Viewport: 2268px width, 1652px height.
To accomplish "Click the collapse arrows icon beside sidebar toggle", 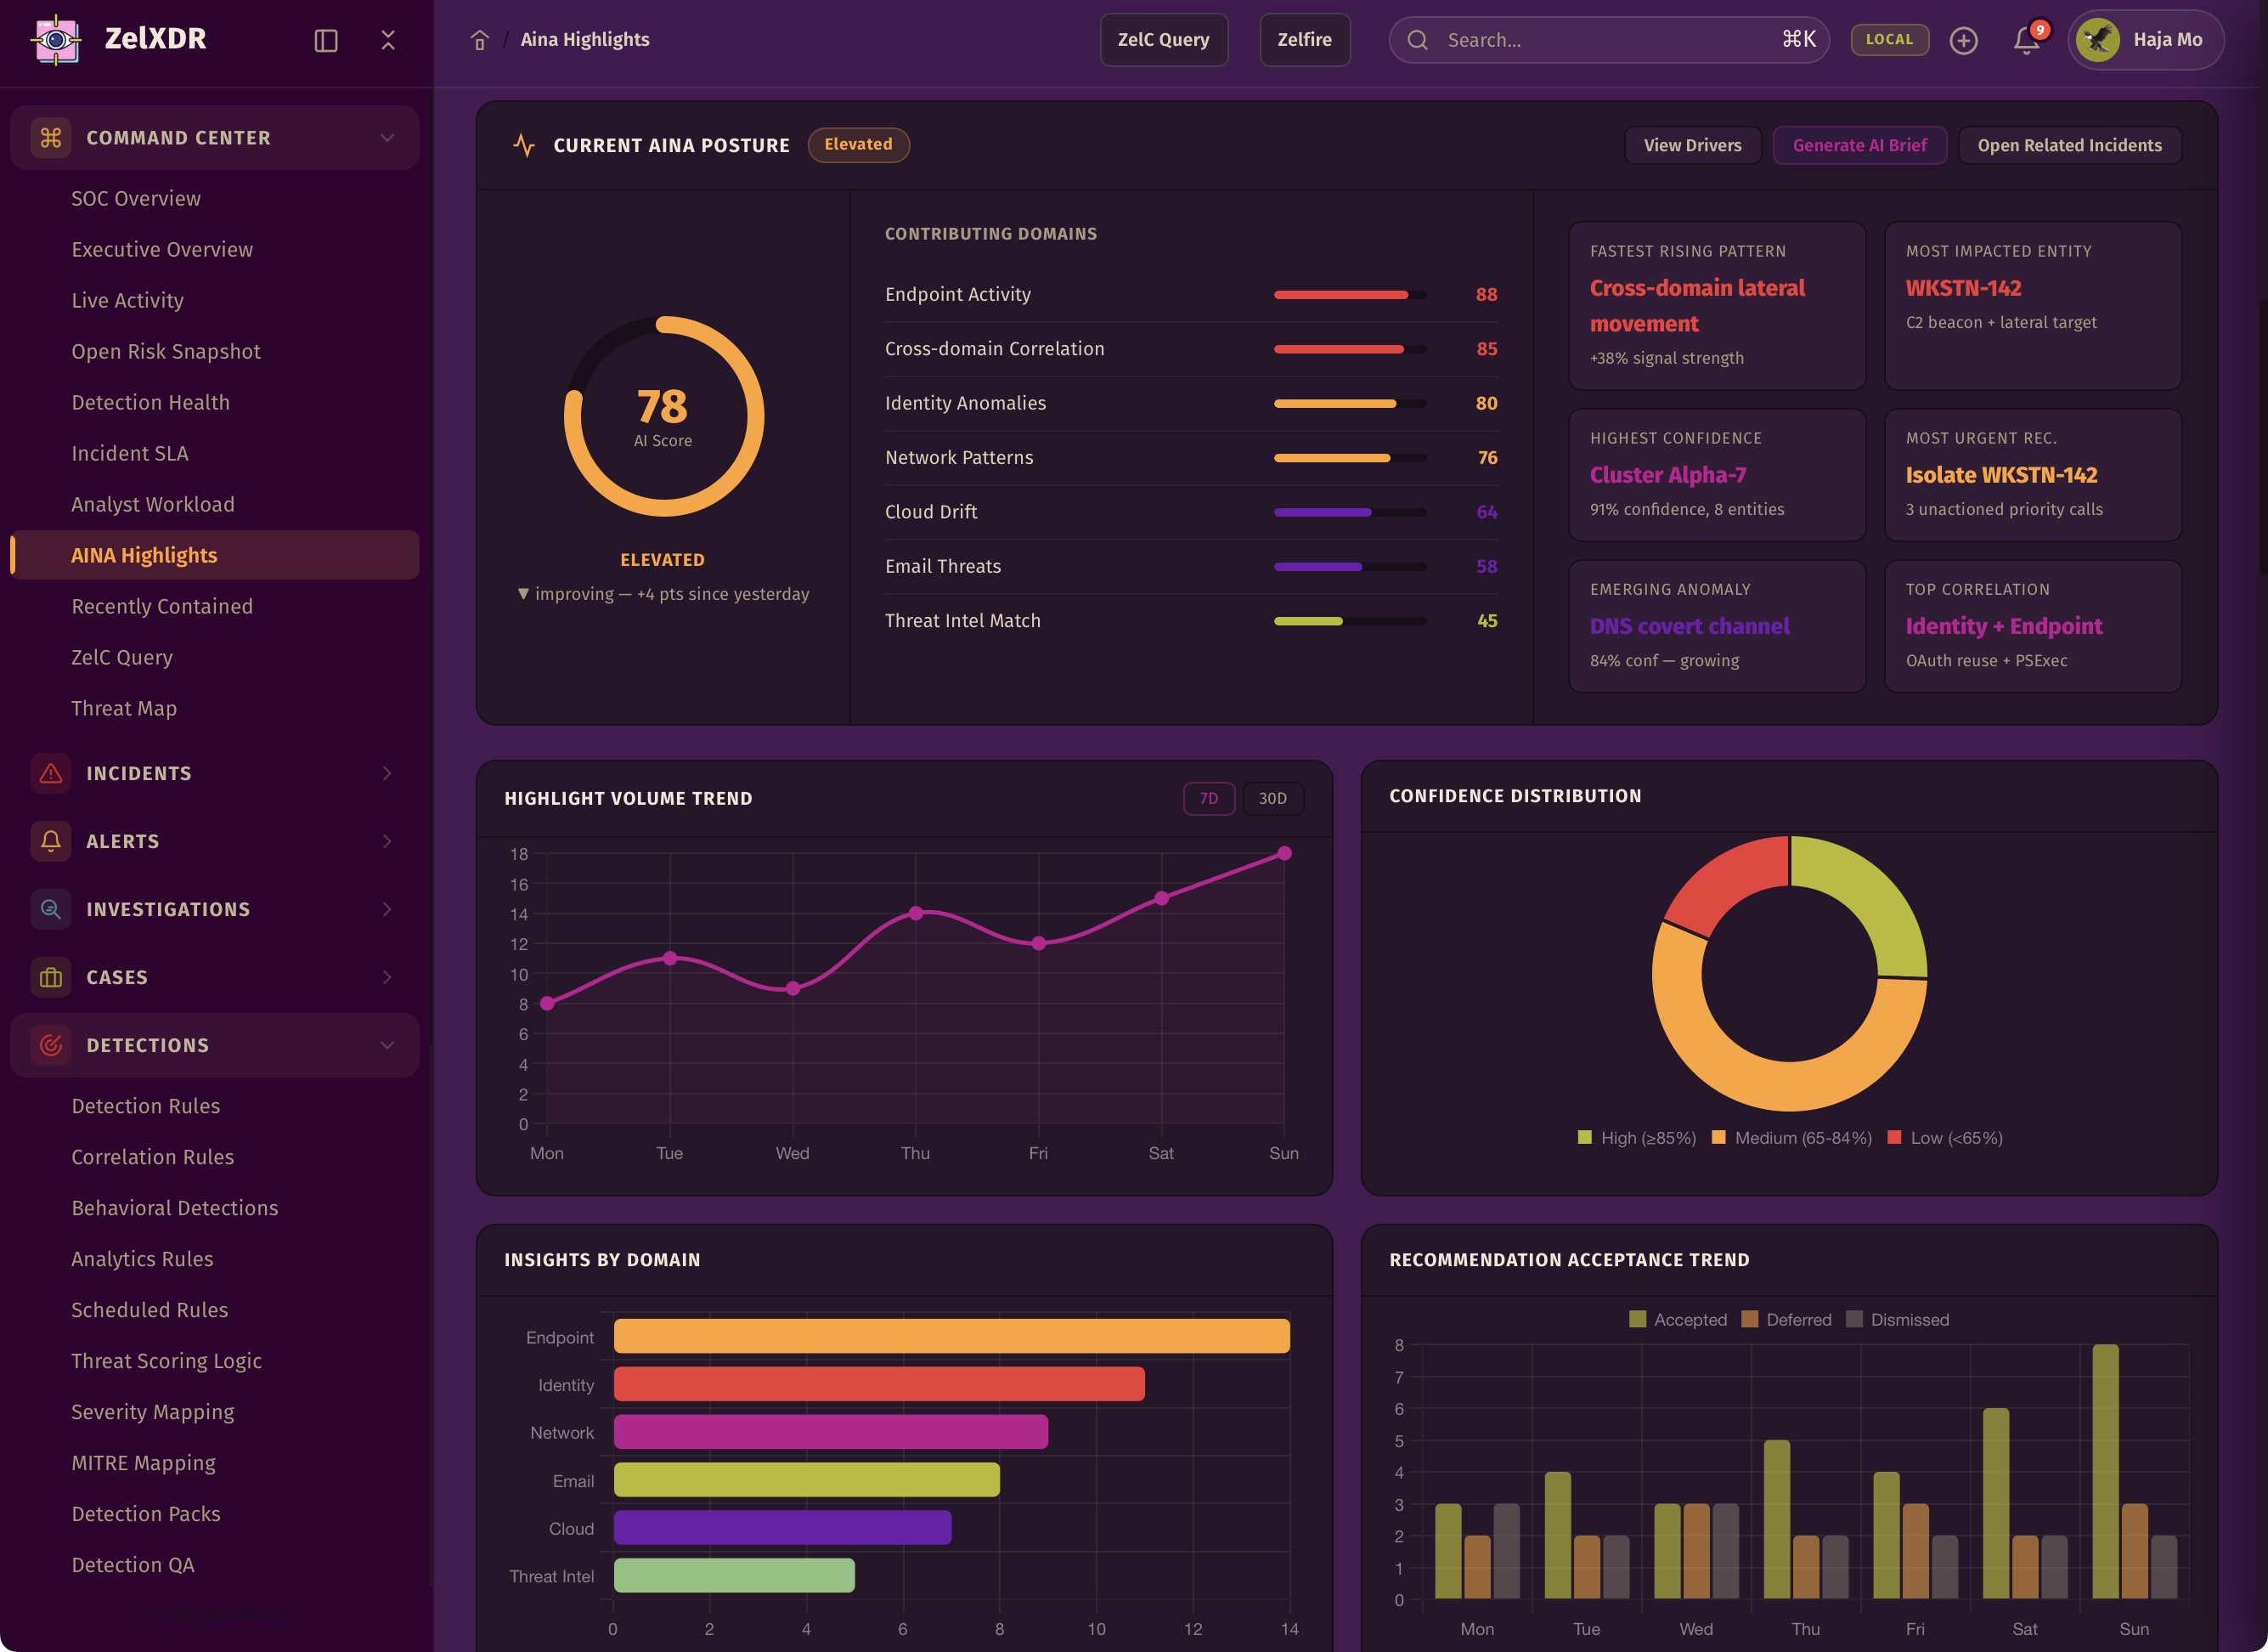I will pyautogui.click(x=388, y=40).
